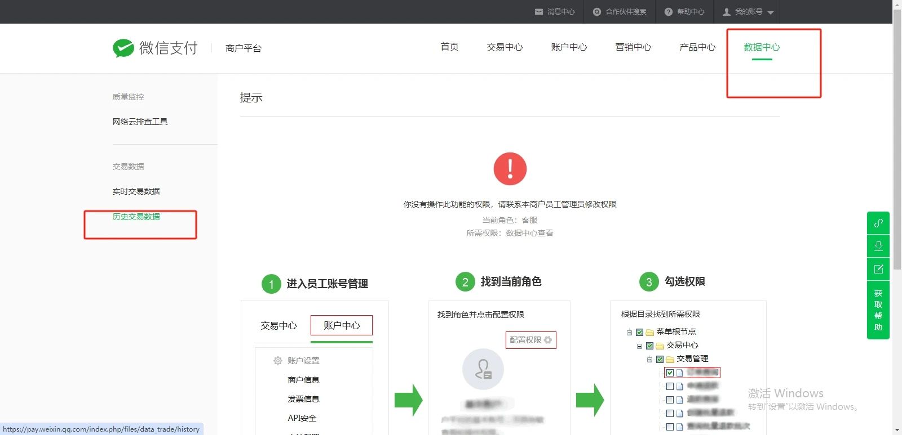Click API安全 in step 1 menu

click(x=302, y=418)
